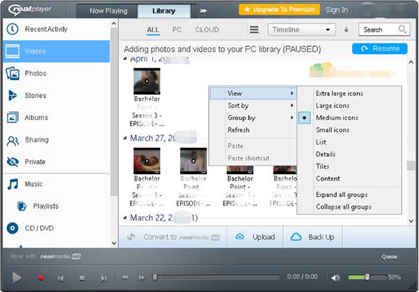Image resolution: width=419 pixels, height=292 pixels.
Task: Click in the Search field
Action: 377,30
